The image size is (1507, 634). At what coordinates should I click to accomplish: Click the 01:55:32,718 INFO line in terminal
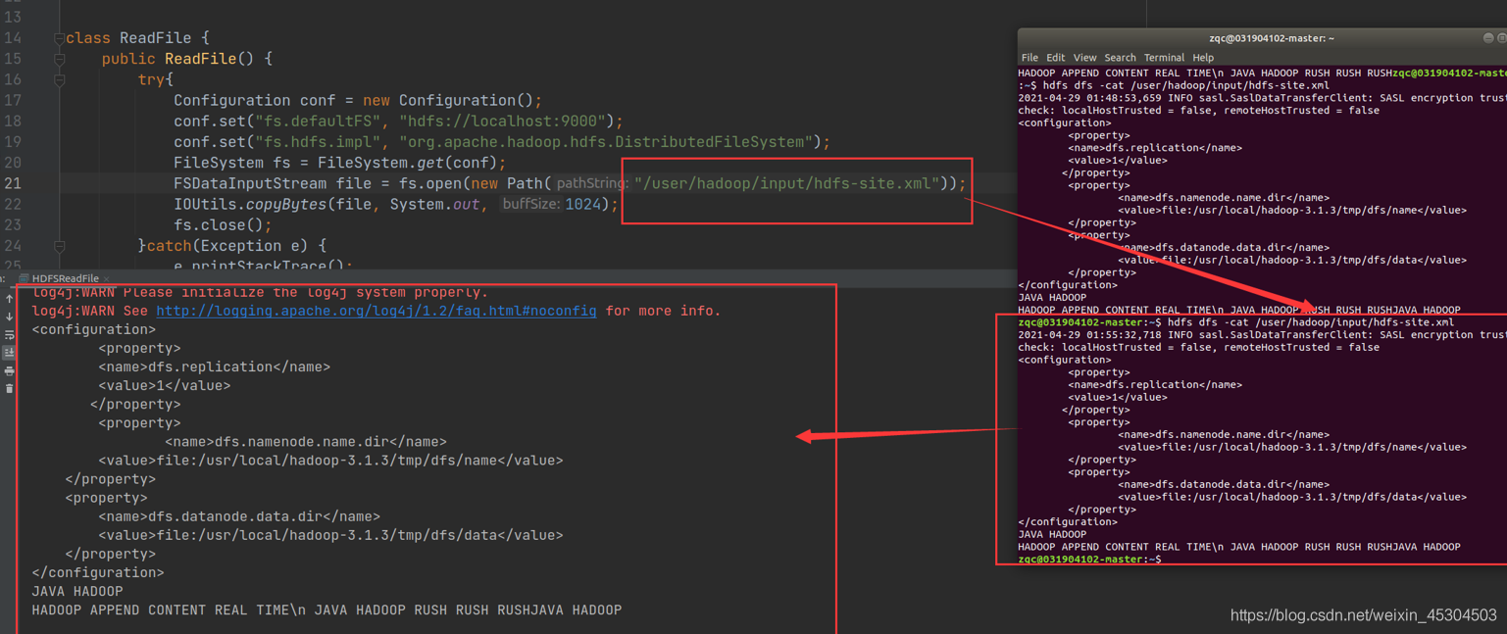tap(1262, 335)
